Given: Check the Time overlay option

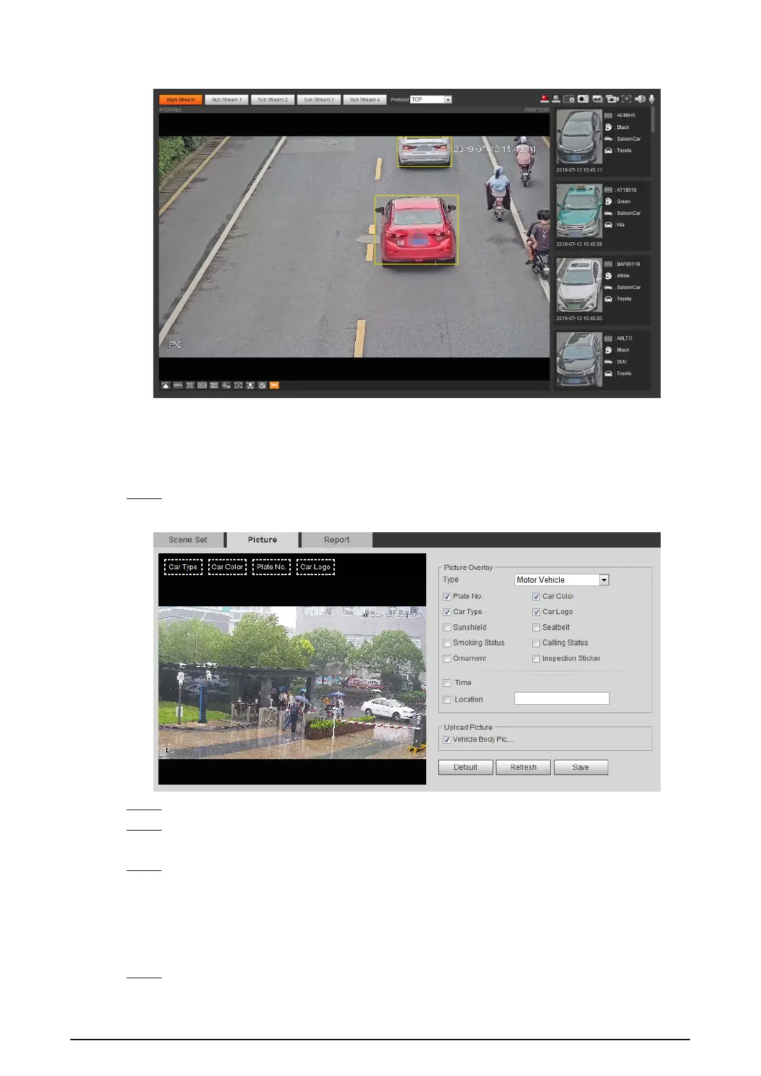Looking at the screenshot, I should tap(447, 683).
